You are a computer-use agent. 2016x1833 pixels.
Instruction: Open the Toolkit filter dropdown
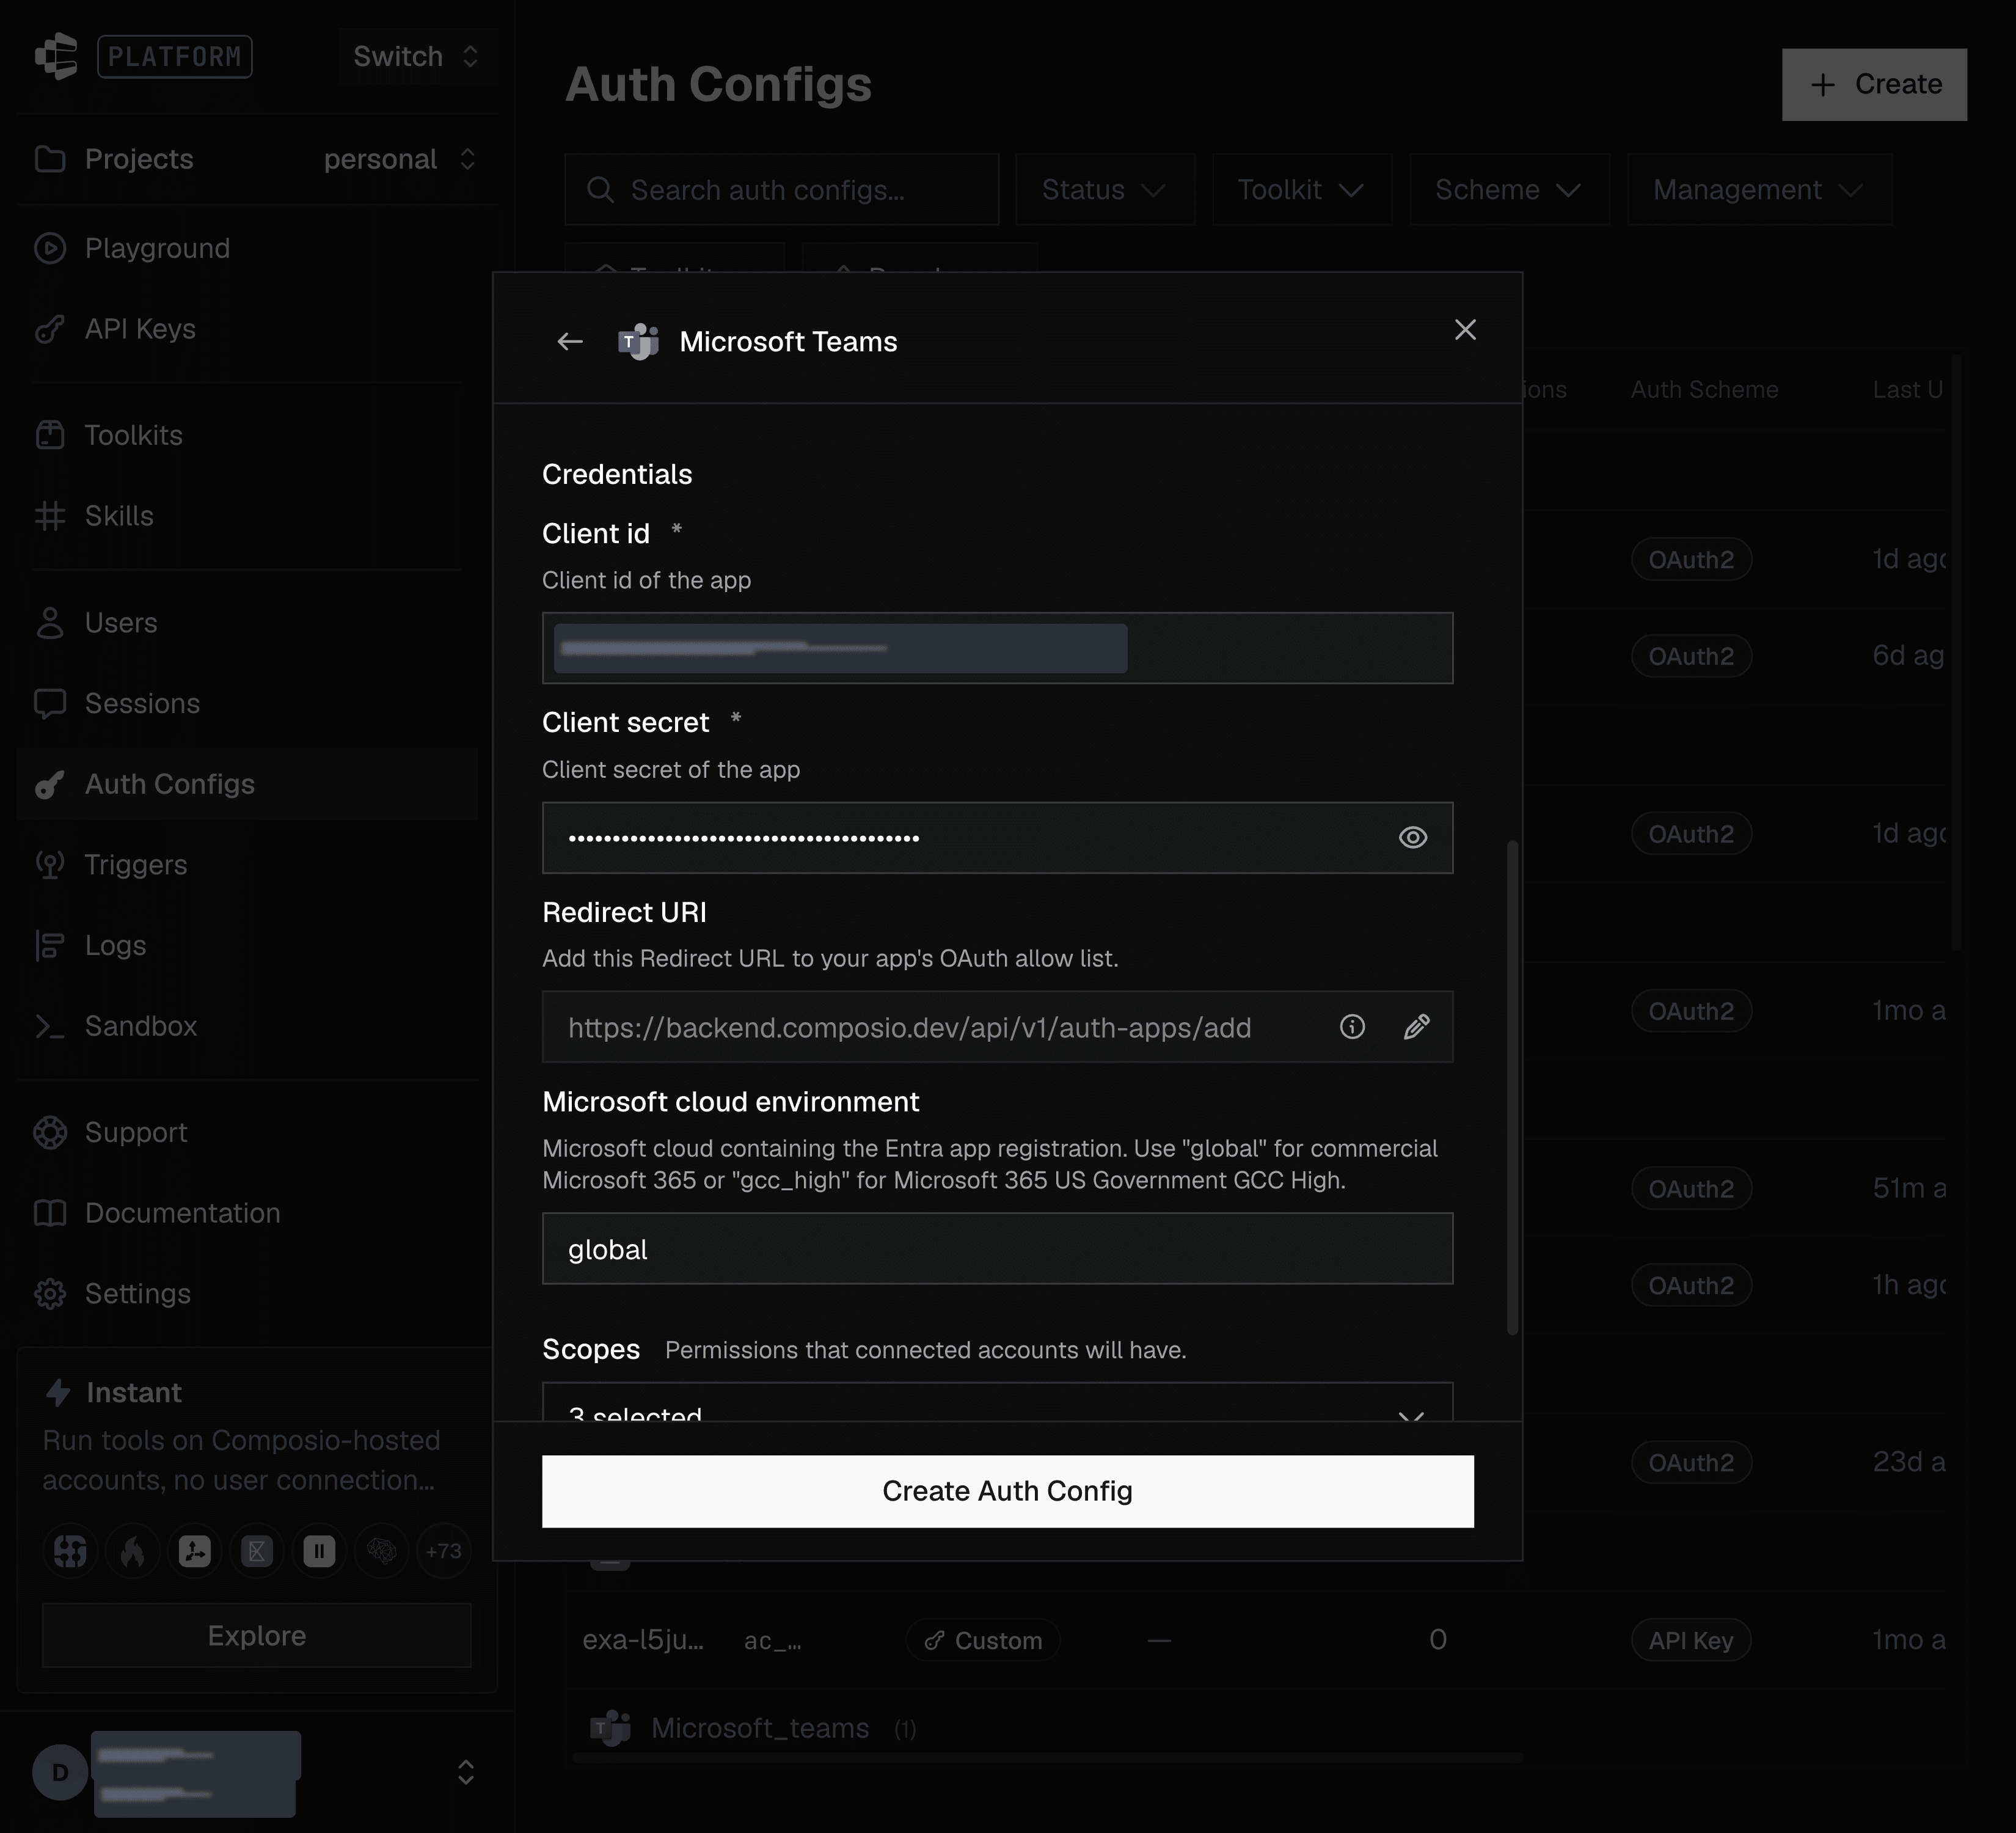[1302, 190]
